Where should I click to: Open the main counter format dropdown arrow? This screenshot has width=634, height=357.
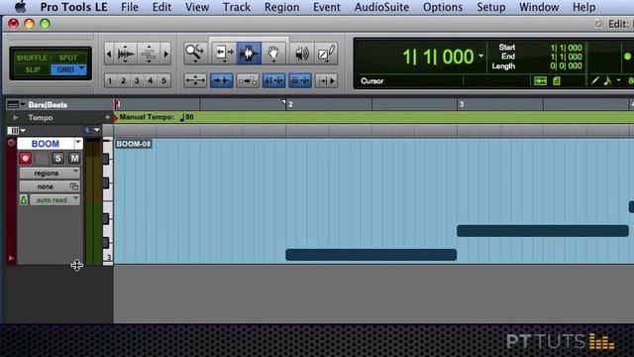pyautogui.click(x=480, y=56)
